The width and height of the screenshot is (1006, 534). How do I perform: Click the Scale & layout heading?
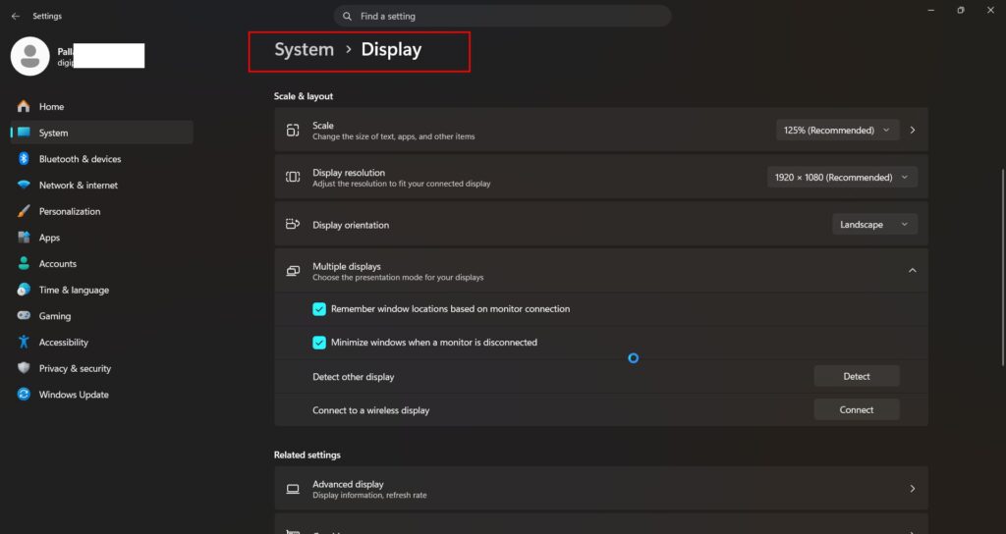pos(304,96)
